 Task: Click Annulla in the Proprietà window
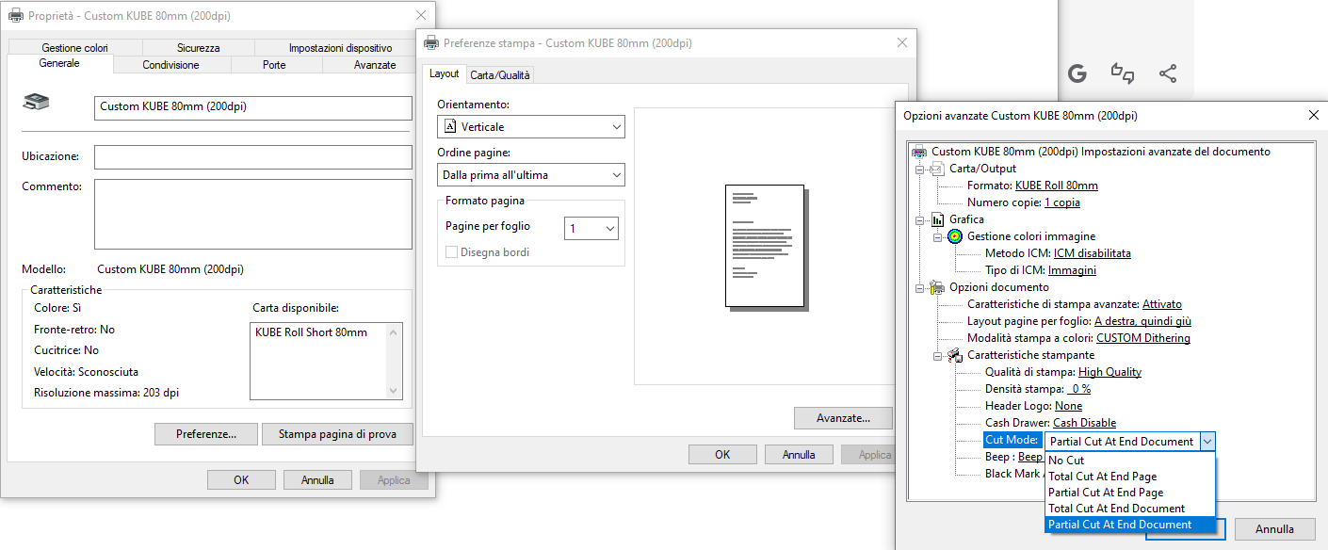[318, 479]
